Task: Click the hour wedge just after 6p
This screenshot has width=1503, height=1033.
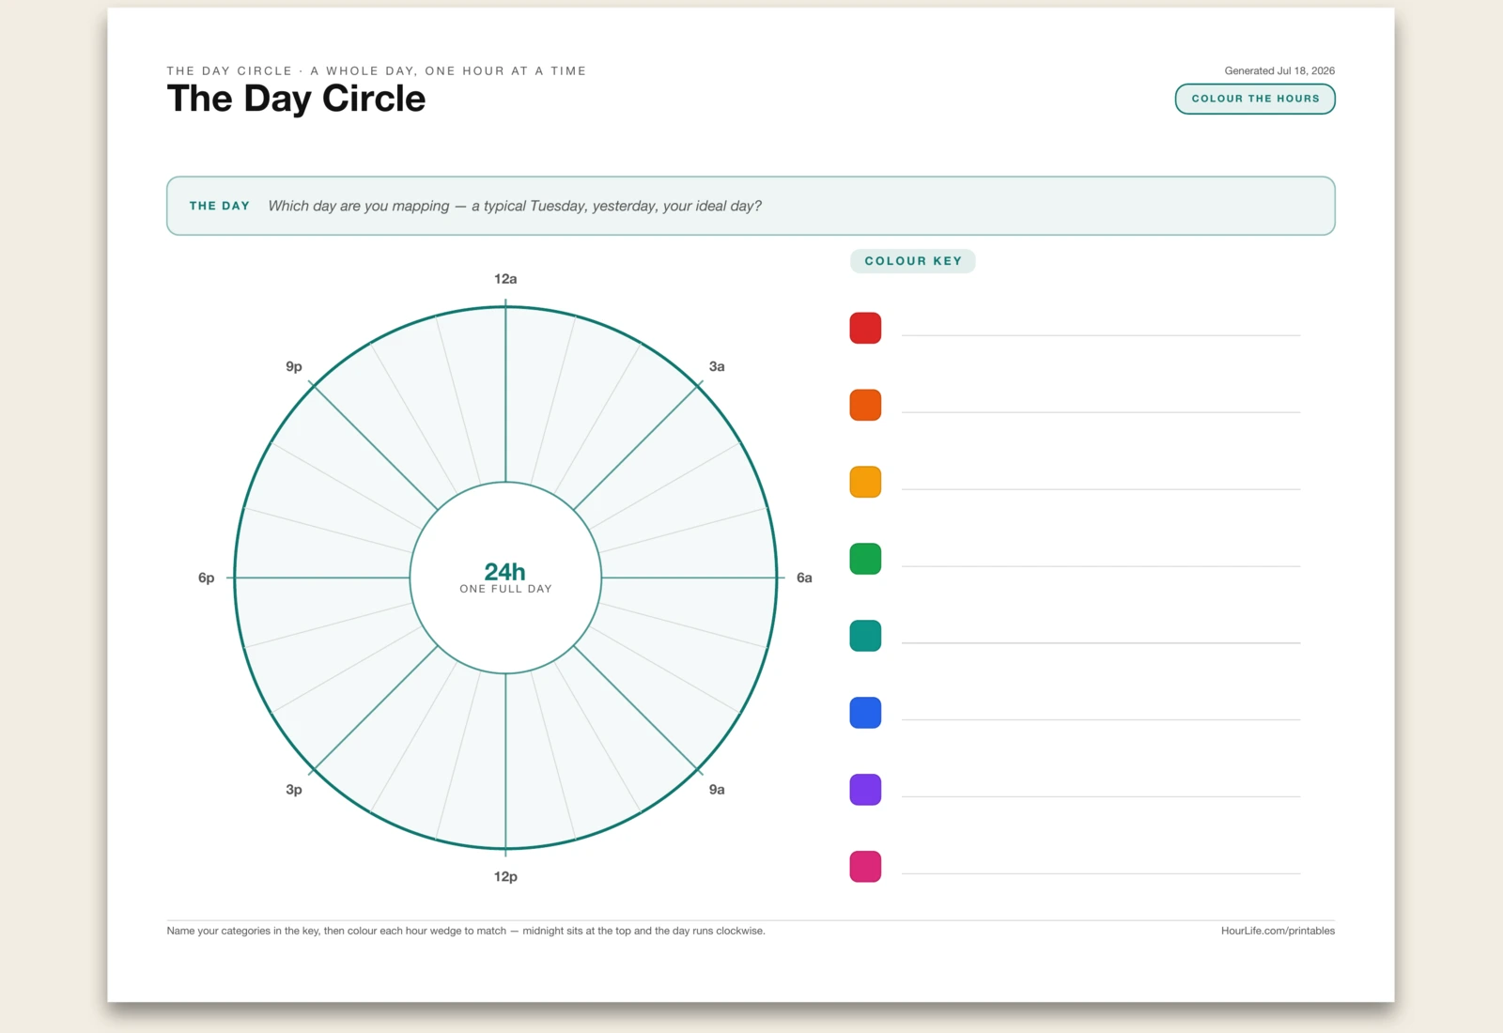Action: 324,553
